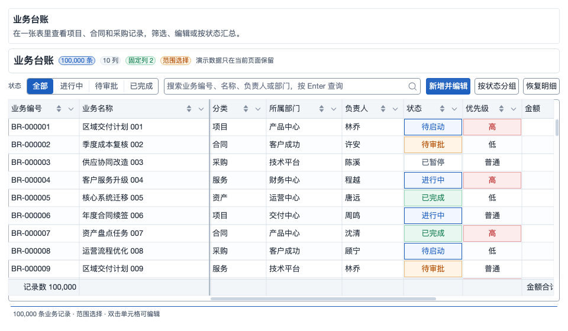
Task: Click 新增并编辑 button
Action: [x=448, y=86]
